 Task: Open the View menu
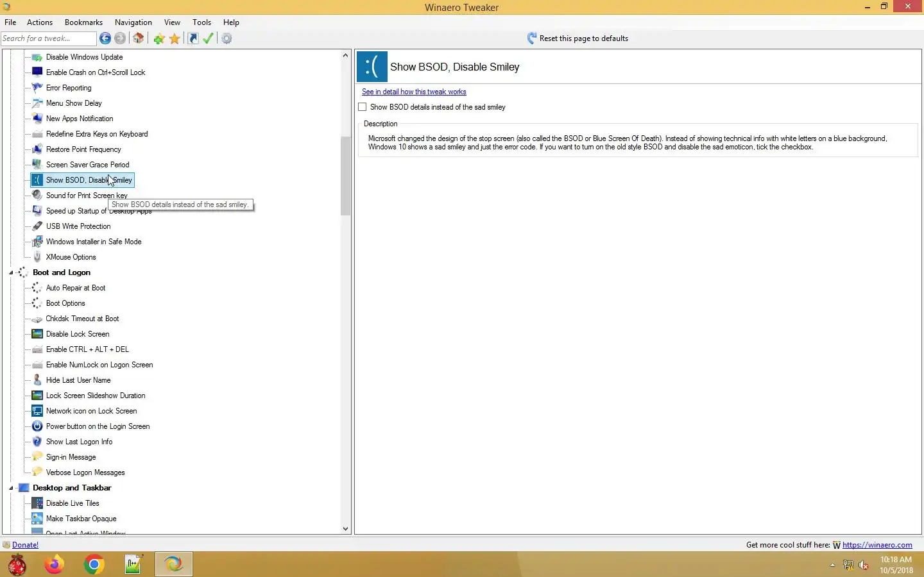[x=172, y=22]
